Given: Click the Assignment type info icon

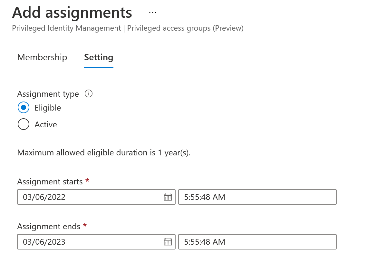Looking at the screenshot, I should coord(89,94).
